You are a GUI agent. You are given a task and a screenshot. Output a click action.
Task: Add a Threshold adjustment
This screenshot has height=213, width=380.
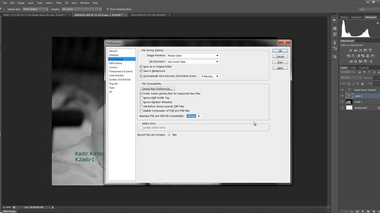click(360, 62)
